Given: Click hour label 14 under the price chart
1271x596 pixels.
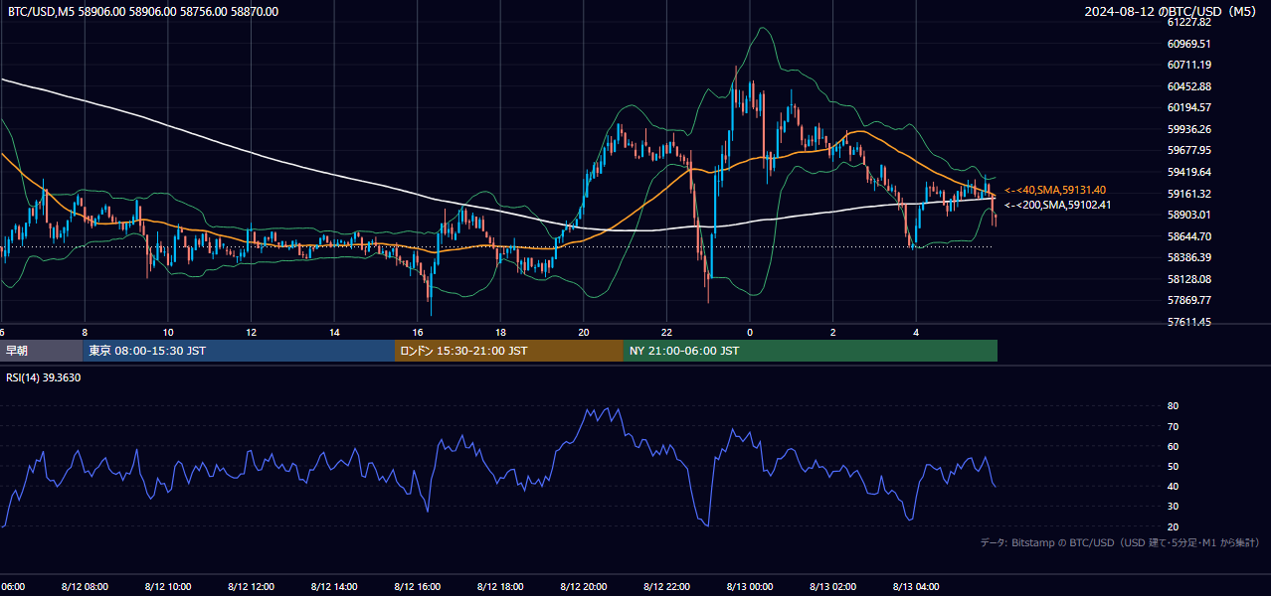Looking at the screenshot, I should click(334, 332).
